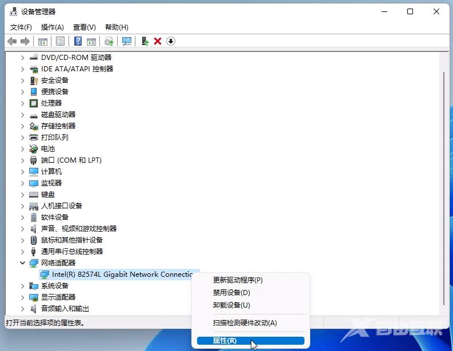Screen dimensions: 453x351
Task: Select the 系统设备 tree item
Action: (x=55, y=286)
